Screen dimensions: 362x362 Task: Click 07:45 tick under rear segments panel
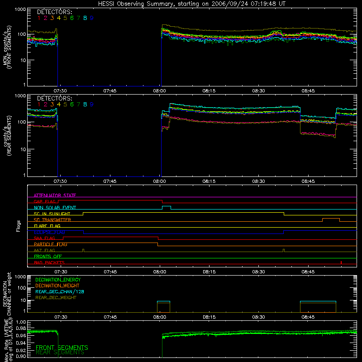(110, 181)
